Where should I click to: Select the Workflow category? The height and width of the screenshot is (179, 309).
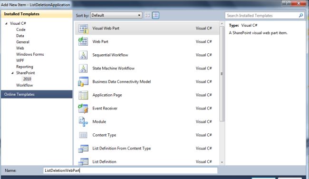24,85
